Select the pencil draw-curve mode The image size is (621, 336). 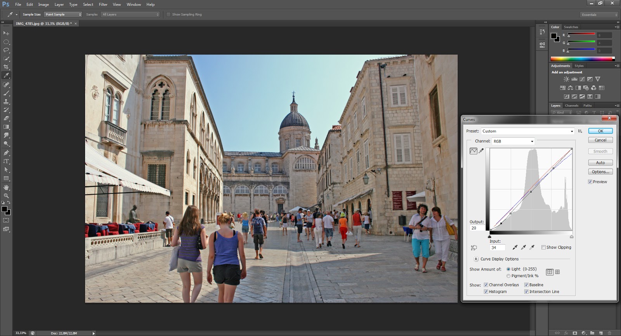coord(481,151)
